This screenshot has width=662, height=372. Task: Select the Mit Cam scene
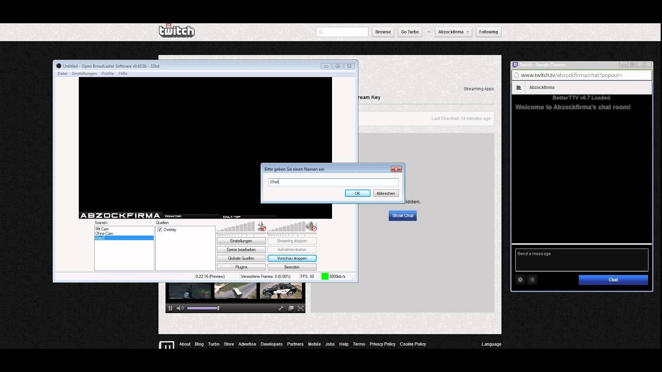(124, 229)
